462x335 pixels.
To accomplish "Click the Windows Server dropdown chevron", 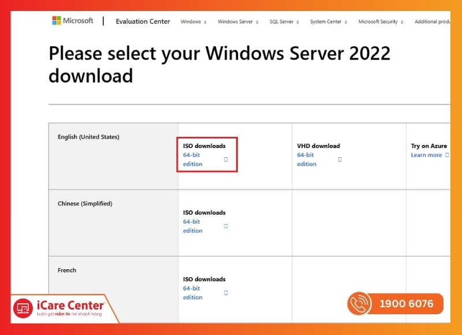I will click(x=257, y=22).
